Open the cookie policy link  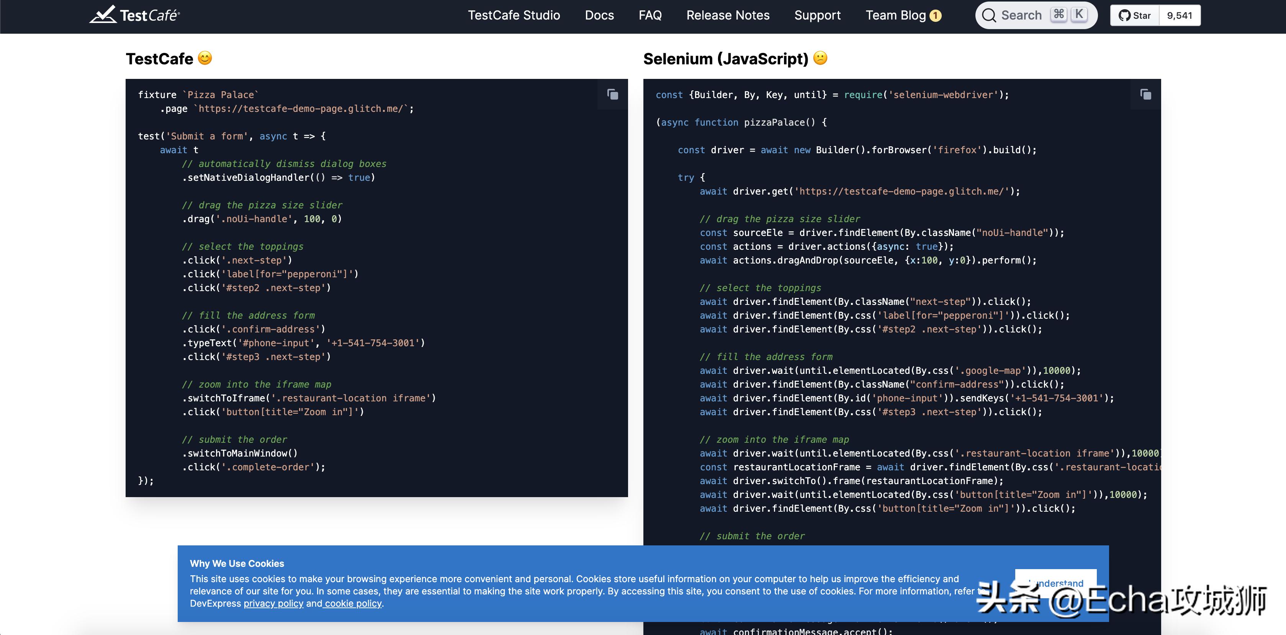[x=353, y=604]
